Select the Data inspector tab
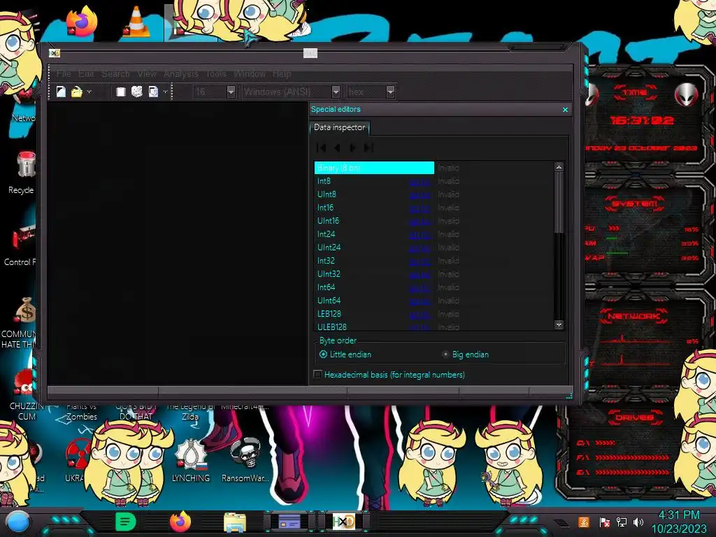Viewport: 716px width, 537px height. tap(339, 127)
